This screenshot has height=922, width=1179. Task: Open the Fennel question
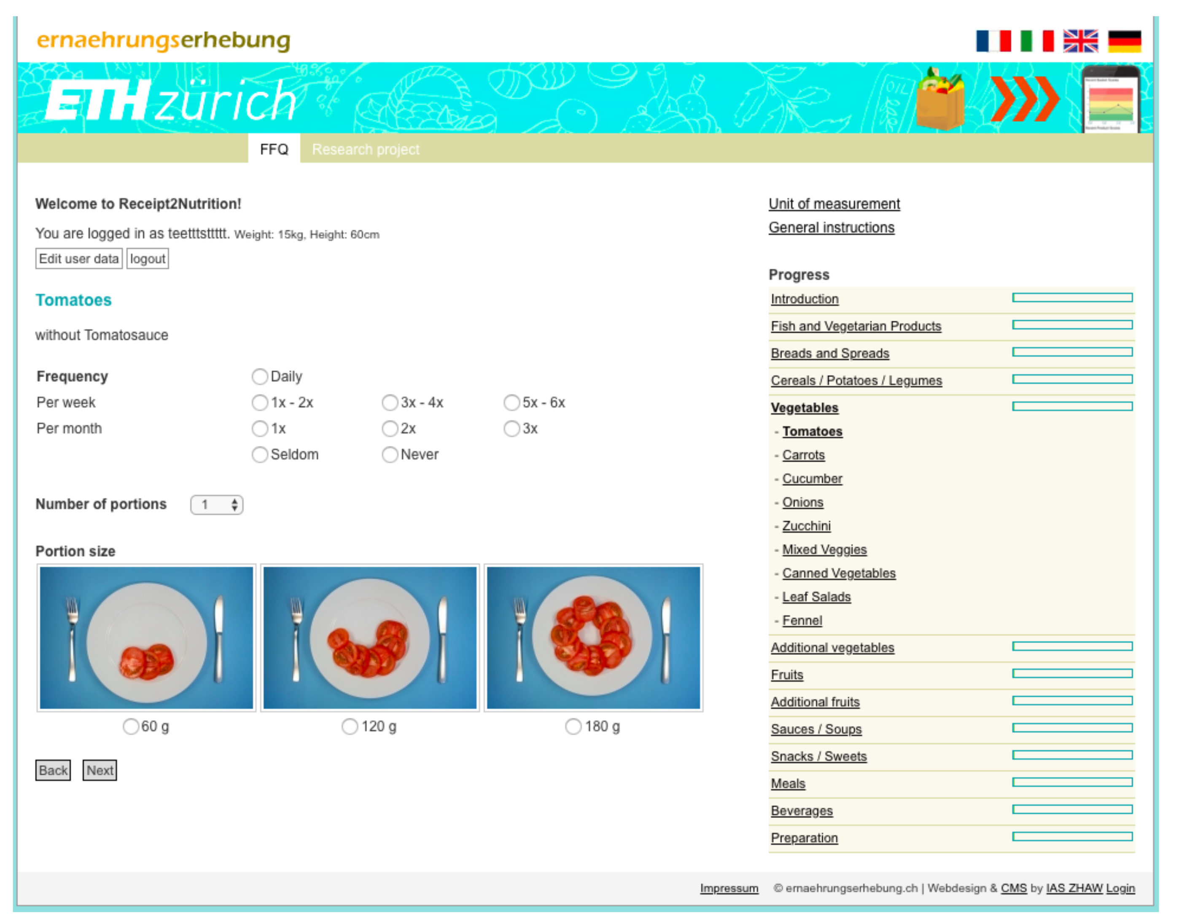pyautogui.click(x=802, y=621)
